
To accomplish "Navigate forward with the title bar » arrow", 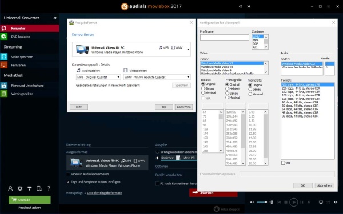I will [249, 6].
